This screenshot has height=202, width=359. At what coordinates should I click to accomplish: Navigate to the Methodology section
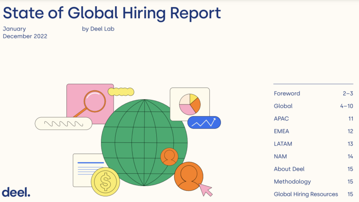click(292, 182)
